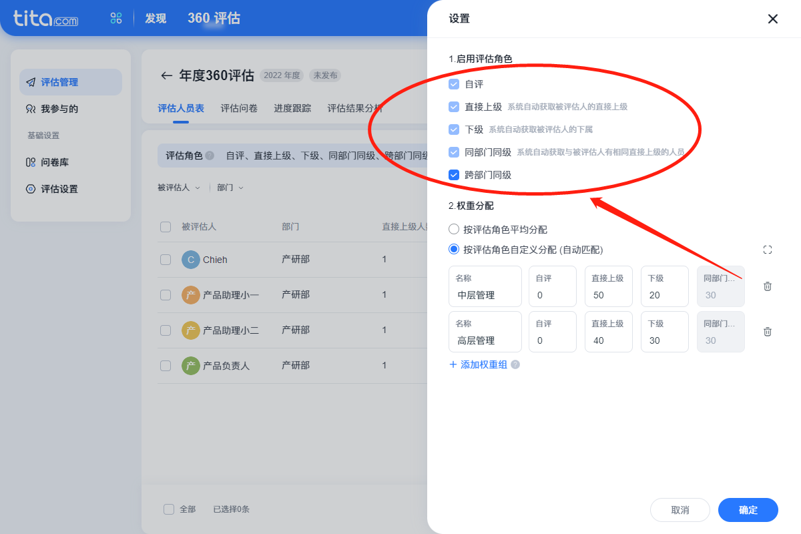Click the 取消 button

coord(680,510)
